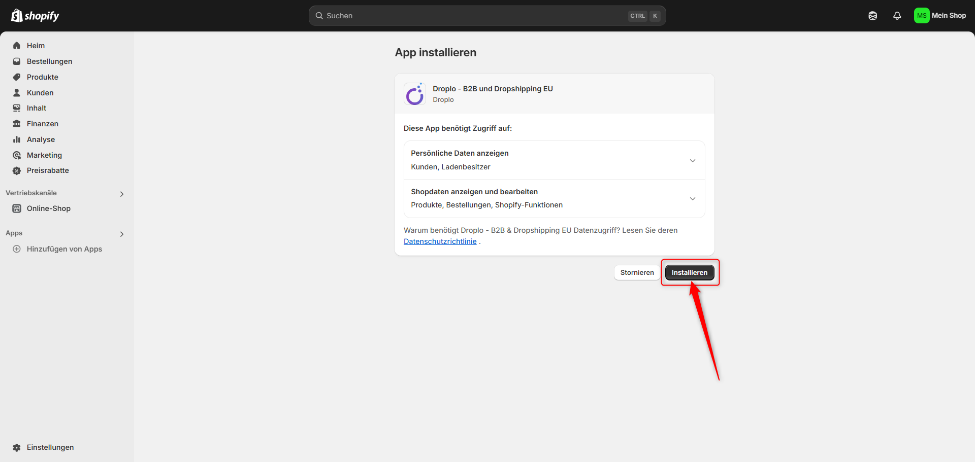Click the 'Kunden, Ladenbesitzer' text
Viewport: 975px width, 462px height.
[x=450, y=167]
